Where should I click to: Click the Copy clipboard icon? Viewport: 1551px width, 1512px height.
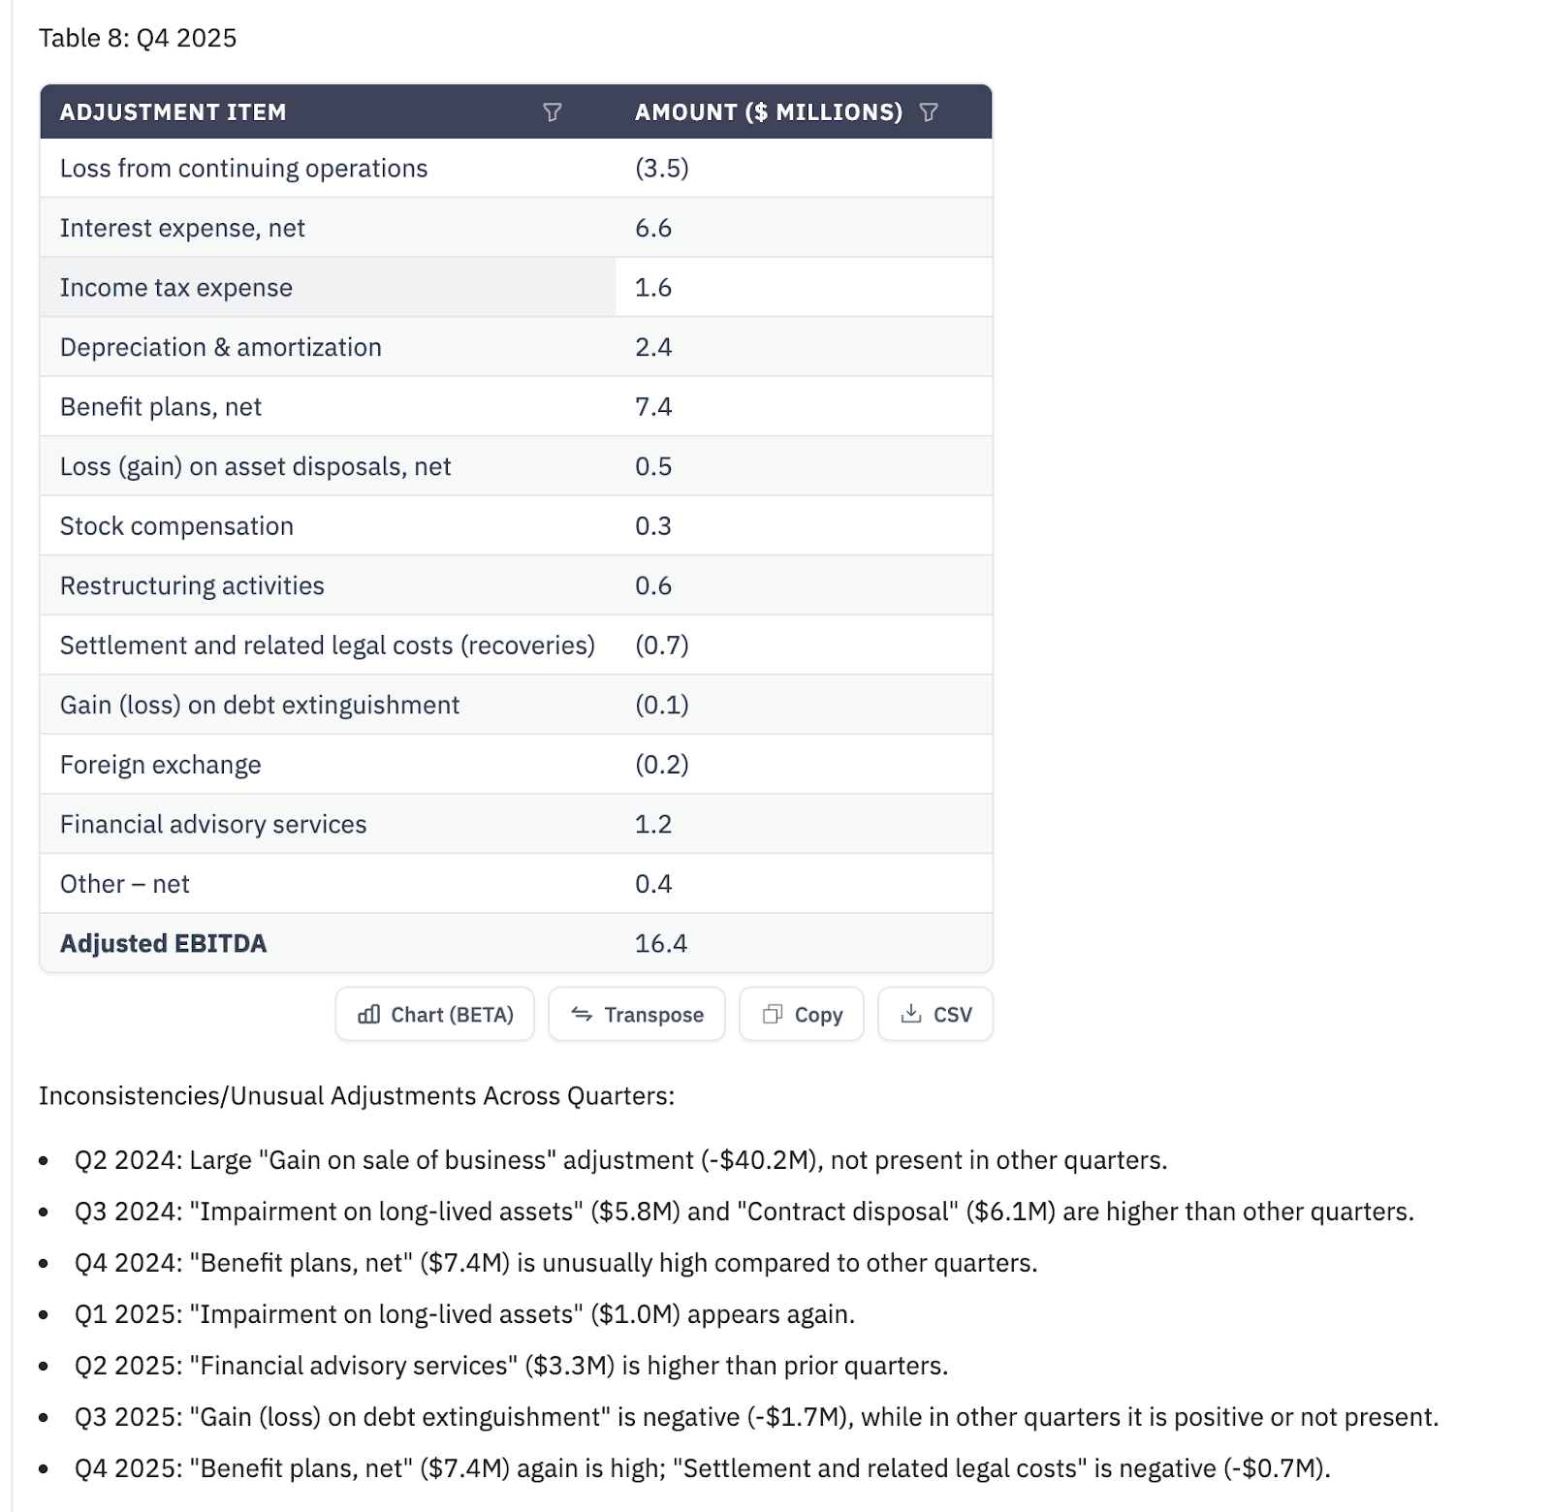(773, 1014)
